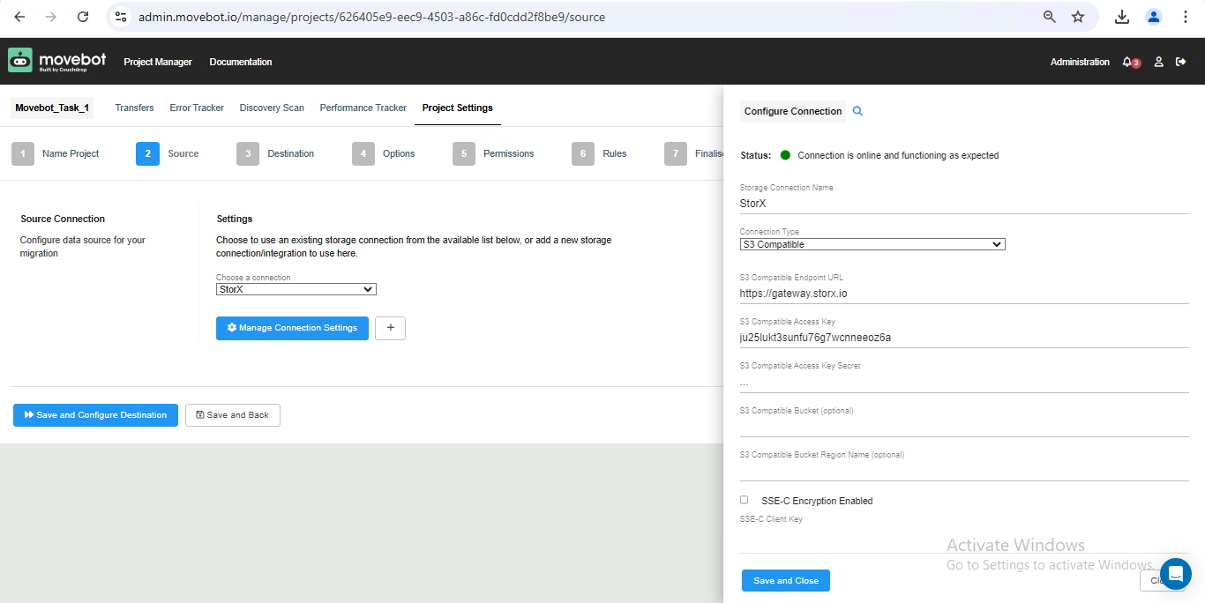The image size is (1205, 603).
Task: Click the movebot logo
Action: click(x=57, y=61)
